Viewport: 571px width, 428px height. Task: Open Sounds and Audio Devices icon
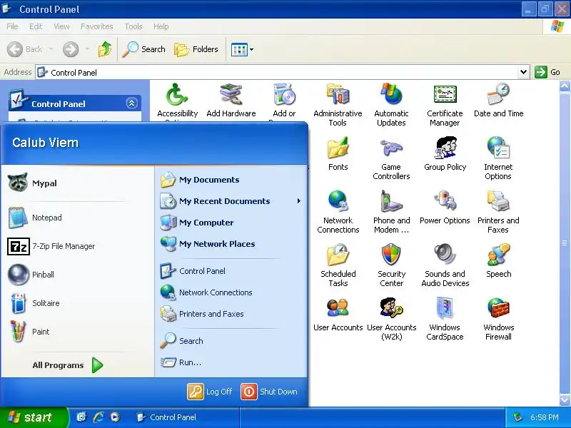pos(445,265)
